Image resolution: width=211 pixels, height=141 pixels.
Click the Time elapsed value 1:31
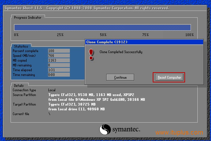59,70
